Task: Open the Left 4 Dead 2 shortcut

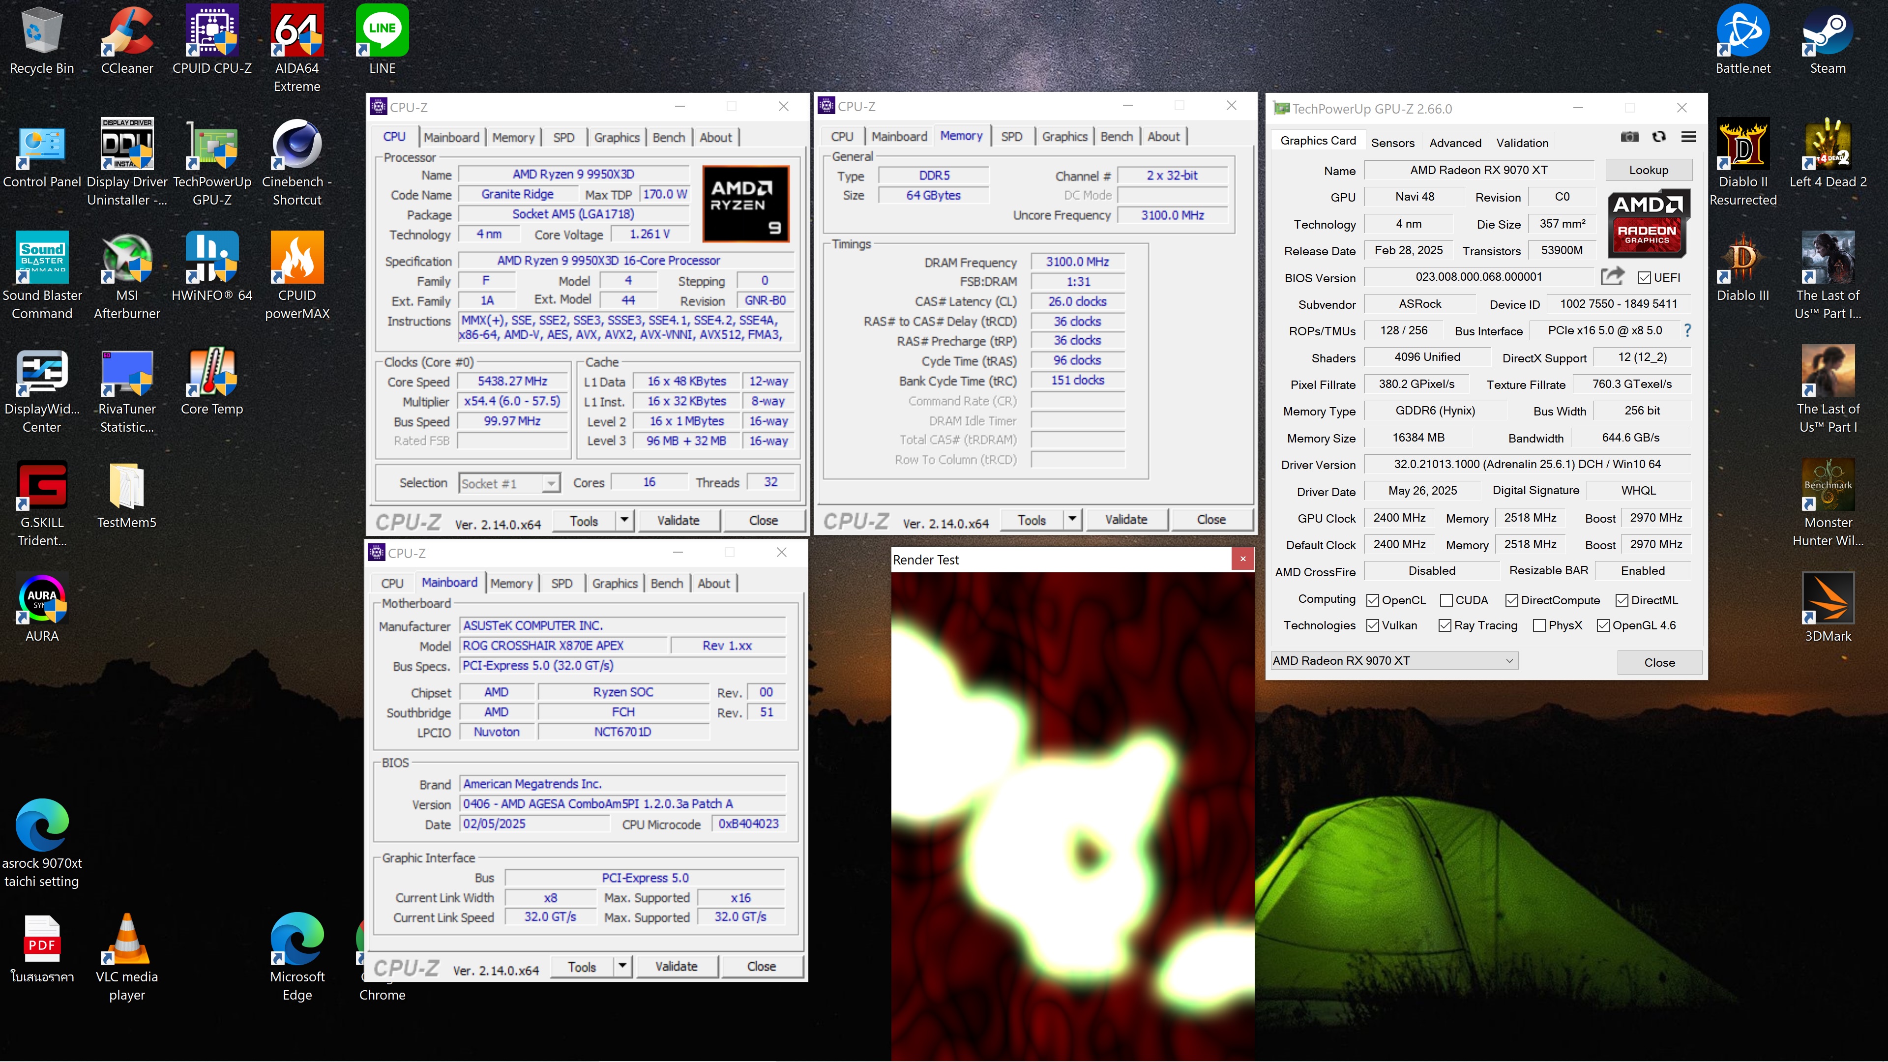Action: [x=1828, y=152]
